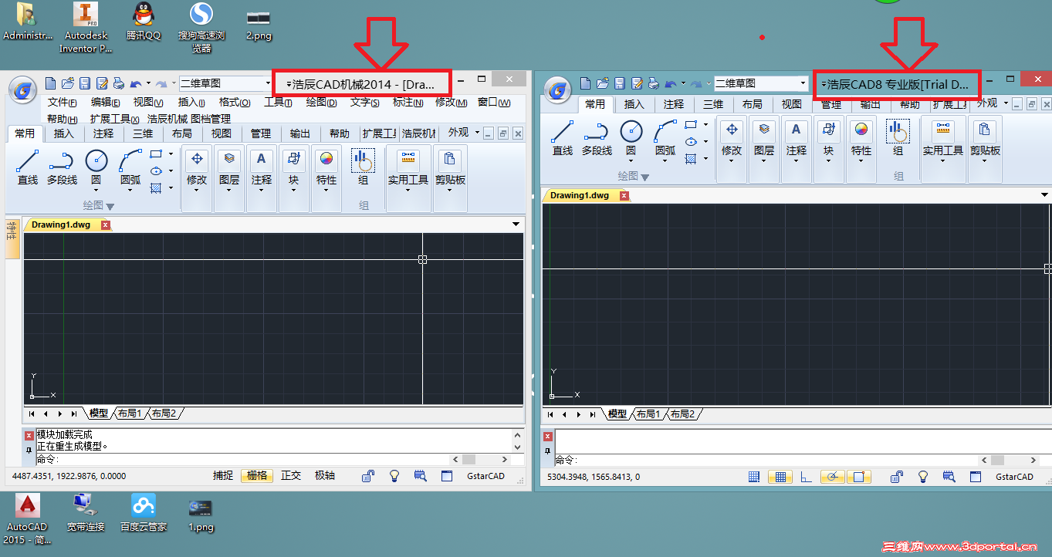
Task: Toggle the polar tracking icon in CAD8 专业版 status bar
Action: click(832, 477)
